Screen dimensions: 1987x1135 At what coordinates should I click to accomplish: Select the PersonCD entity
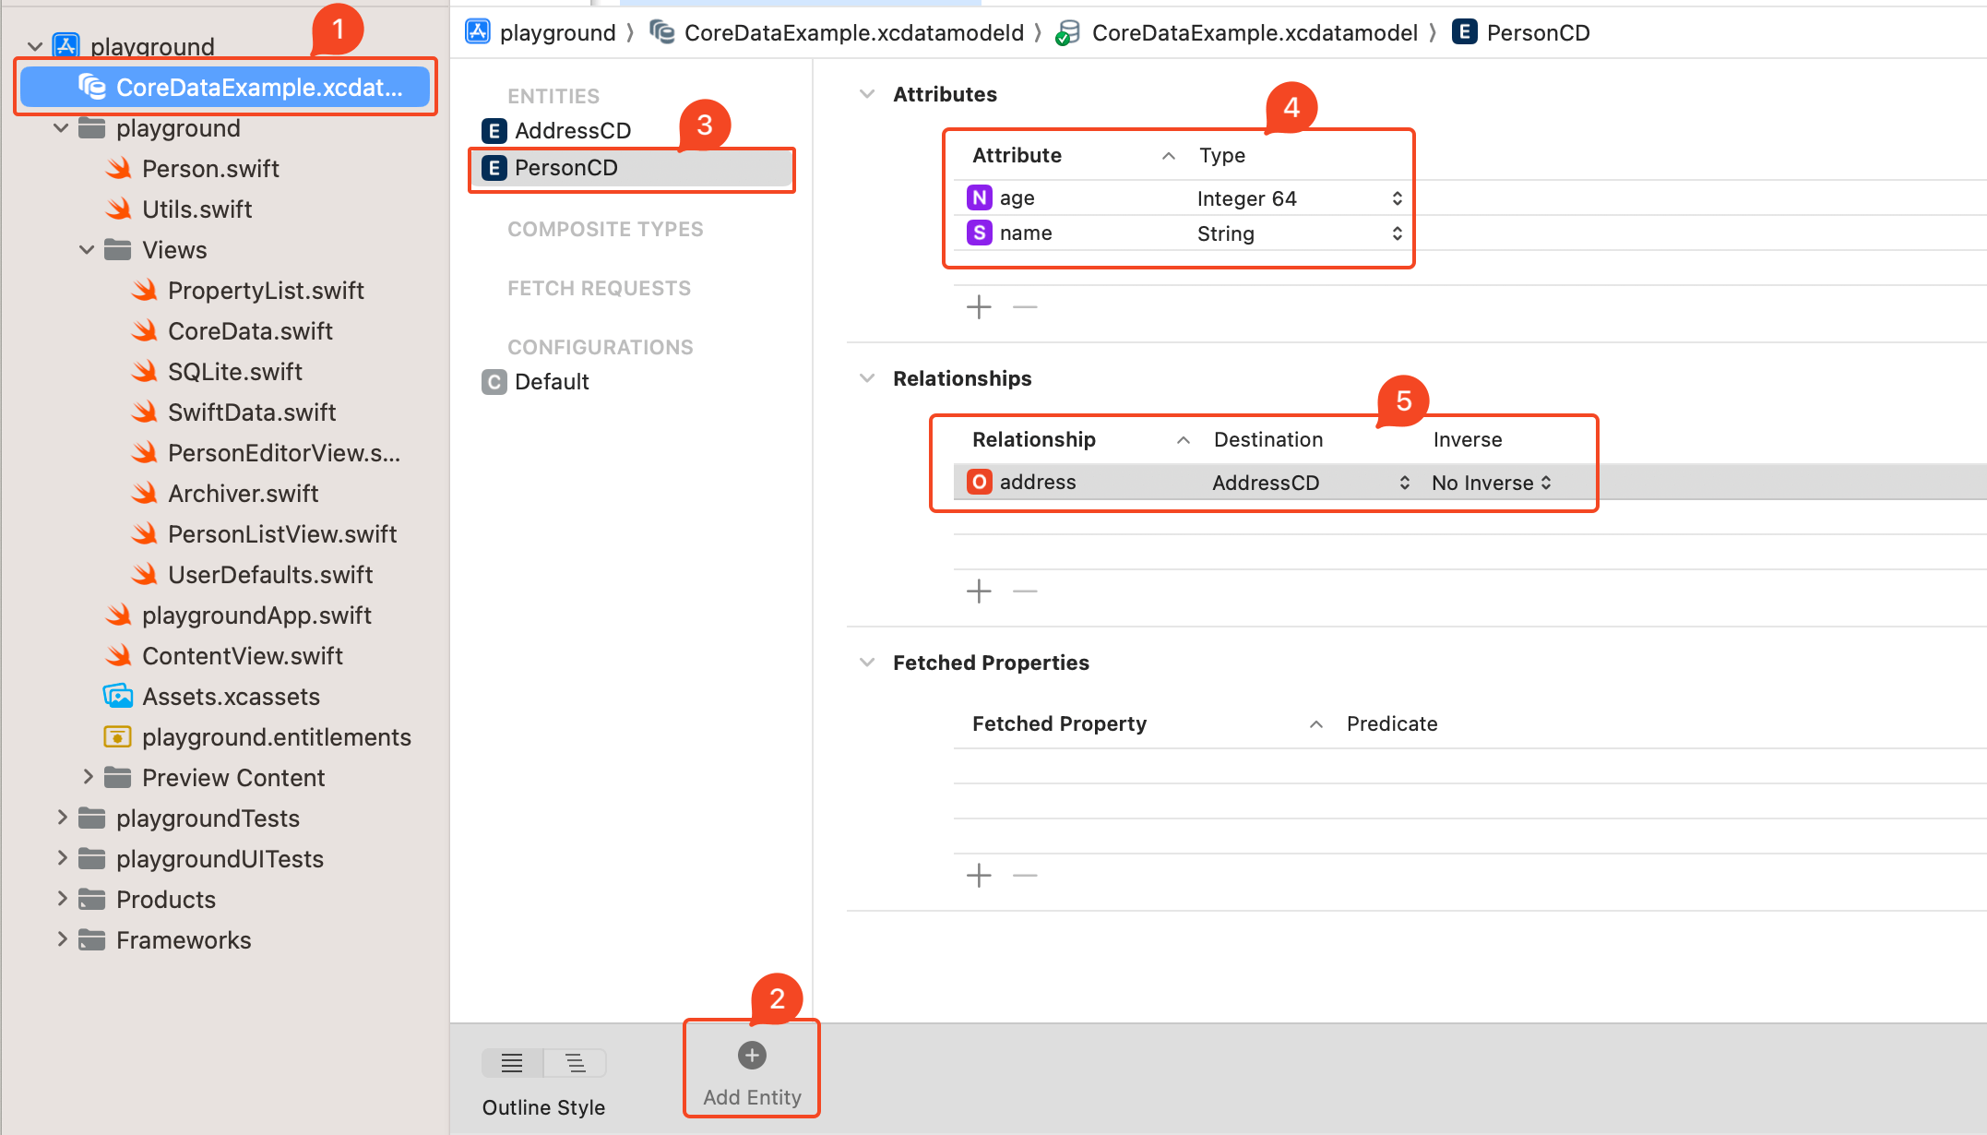tap(631, 168)
